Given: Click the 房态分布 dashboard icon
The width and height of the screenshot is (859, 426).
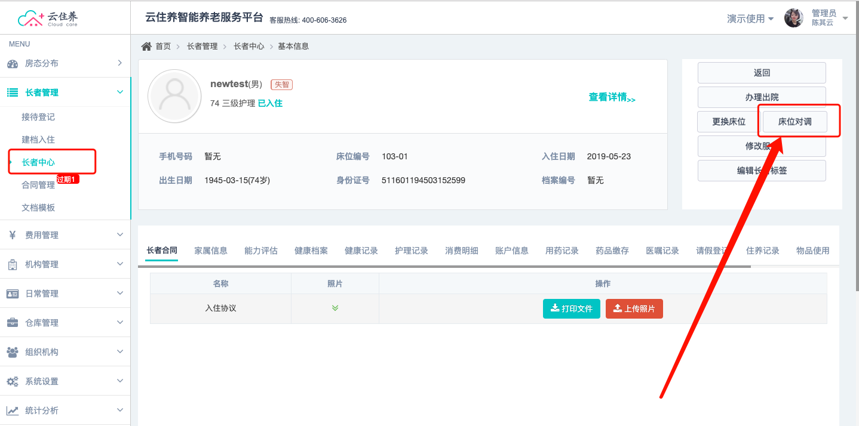Looking at the screenshot, I should pyautogui.click(x=12, y=63).
